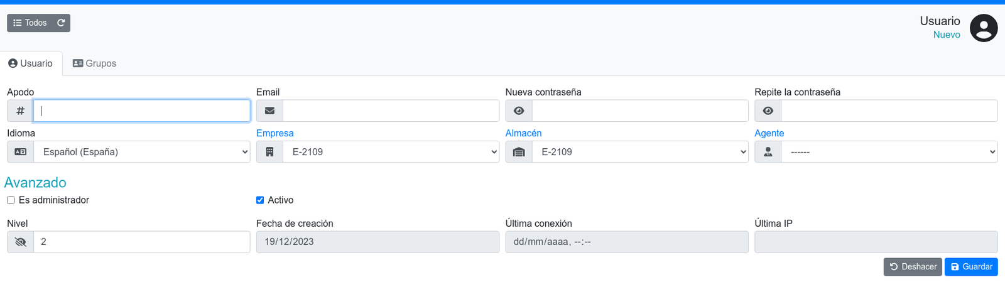Click the Nueva contraseña field
This screenshot has width=1005, height=287.
pos(640,111)
